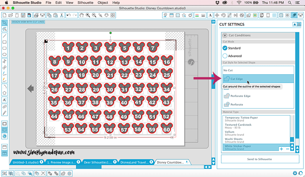
Task: Choose the No Cut style
Action: click(x=258, y=70)
